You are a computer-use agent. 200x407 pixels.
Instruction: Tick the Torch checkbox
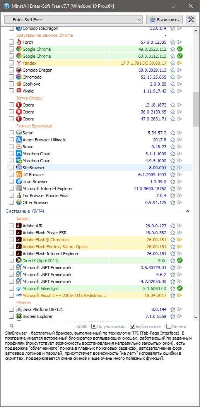tap(12, 42)
